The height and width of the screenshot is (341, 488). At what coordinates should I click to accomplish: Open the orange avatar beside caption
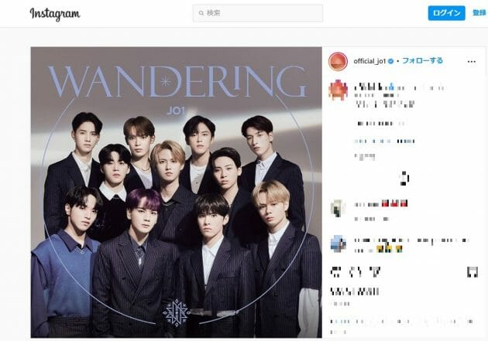point(338,90)
